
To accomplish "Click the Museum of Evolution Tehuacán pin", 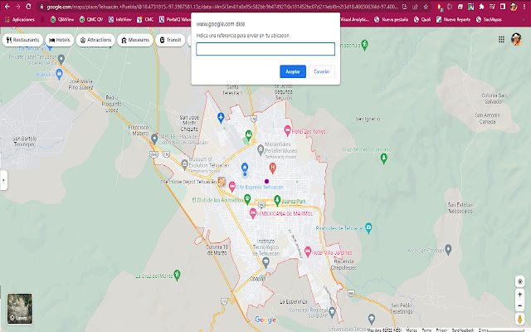I will 184,164.
